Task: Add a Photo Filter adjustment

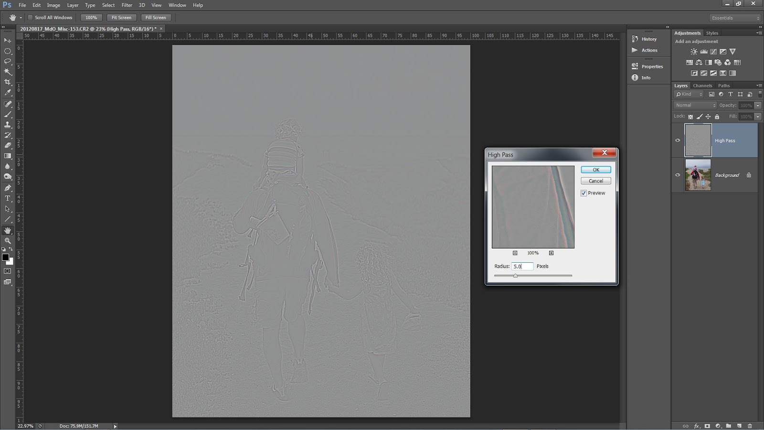Action: pos(718,63)
